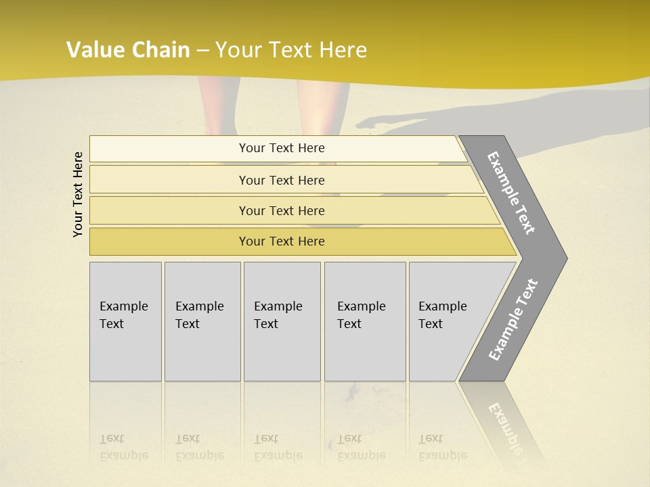The image size is (650, 487).
Task: Select the first Your Text Here bar
Action: 281,148
